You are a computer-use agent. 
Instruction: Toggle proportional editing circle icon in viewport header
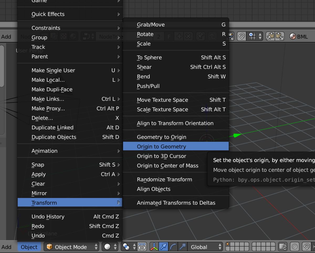click(295, 247)
